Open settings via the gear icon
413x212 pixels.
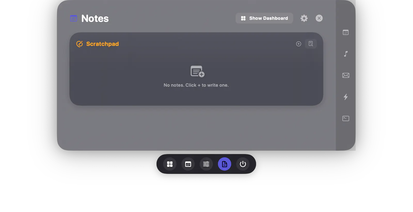[304, 18]
